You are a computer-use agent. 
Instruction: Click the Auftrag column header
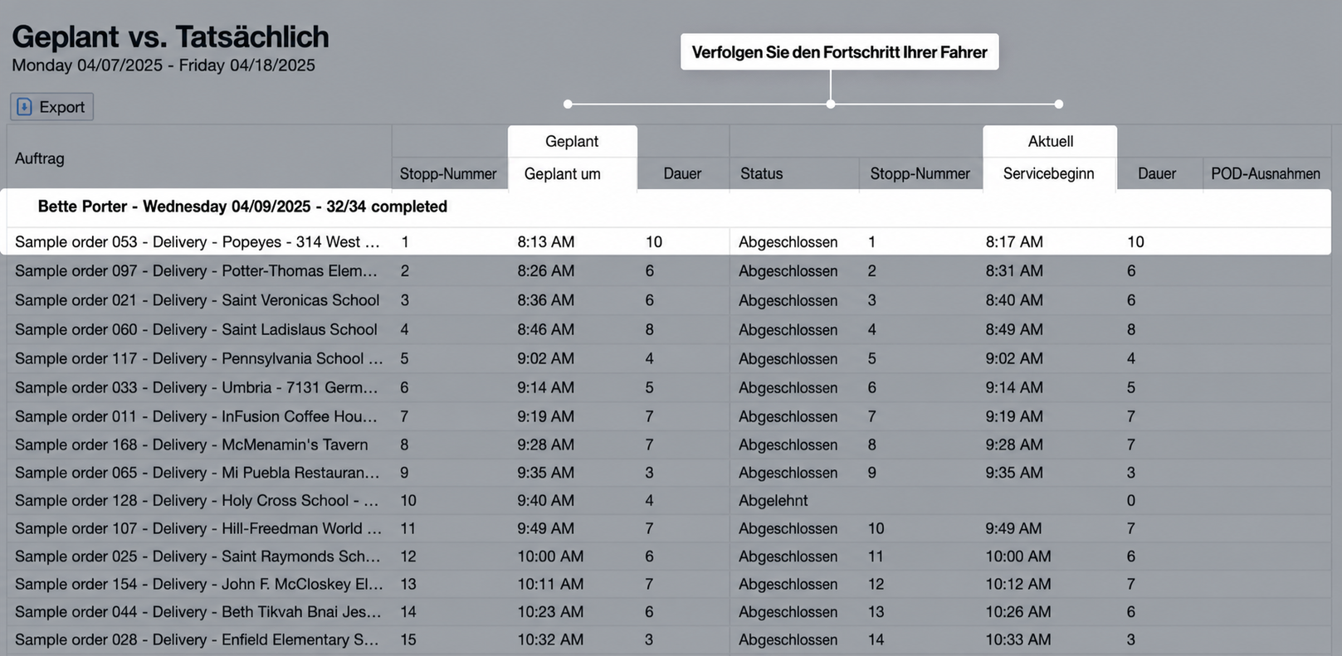pos(40,158)
